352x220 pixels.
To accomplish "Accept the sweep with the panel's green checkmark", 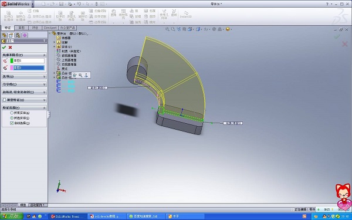I will (4, 48).
